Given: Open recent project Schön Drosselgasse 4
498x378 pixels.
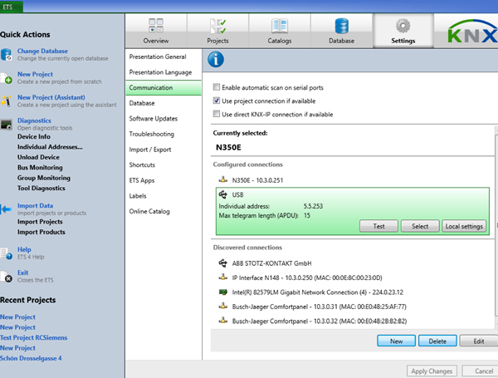Looking at the screenshot, I should (31, 358).
